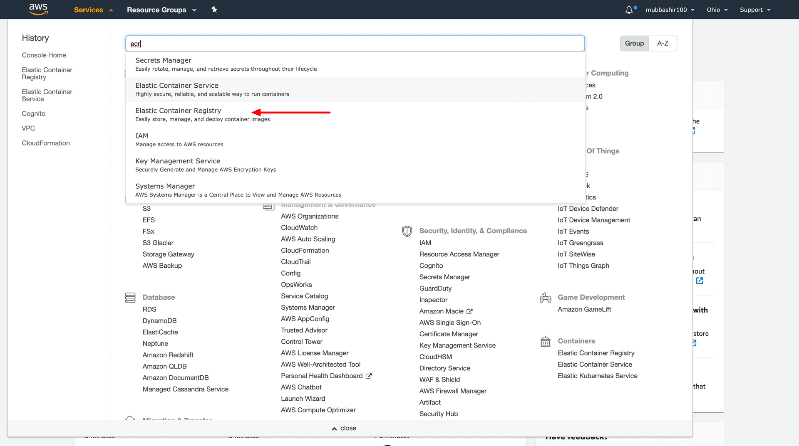Open Managed Cassandra Service
The width and height of the screenshot is (799, 446).
[185, 389]
